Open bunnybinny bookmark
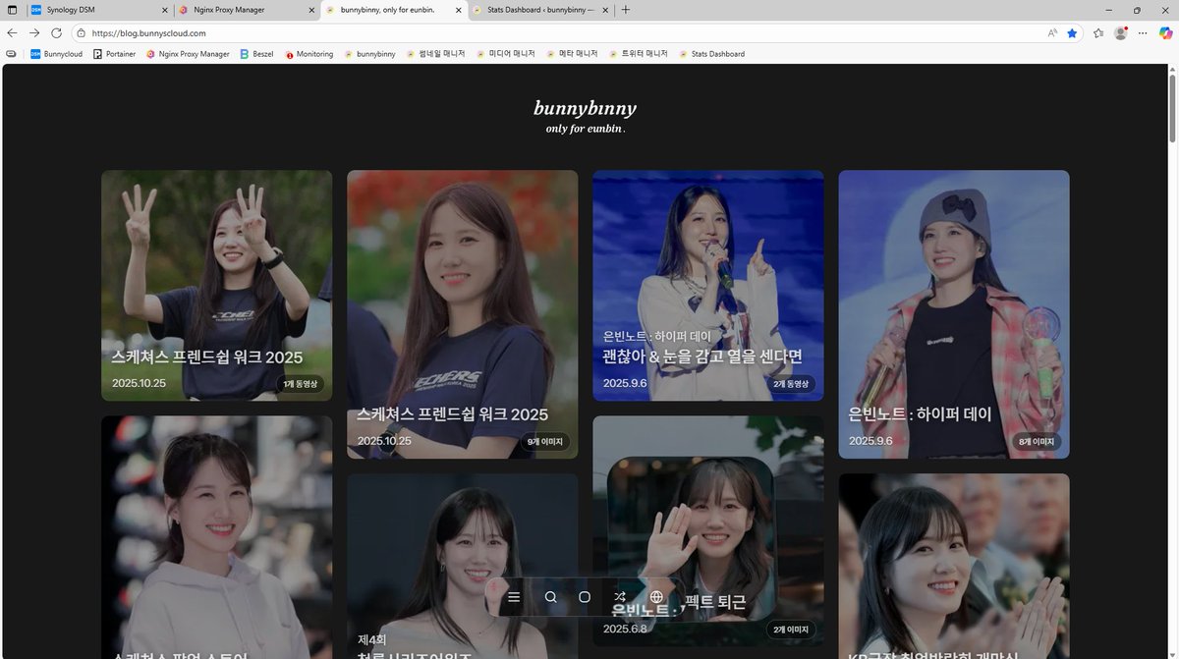 pos(369,54)
